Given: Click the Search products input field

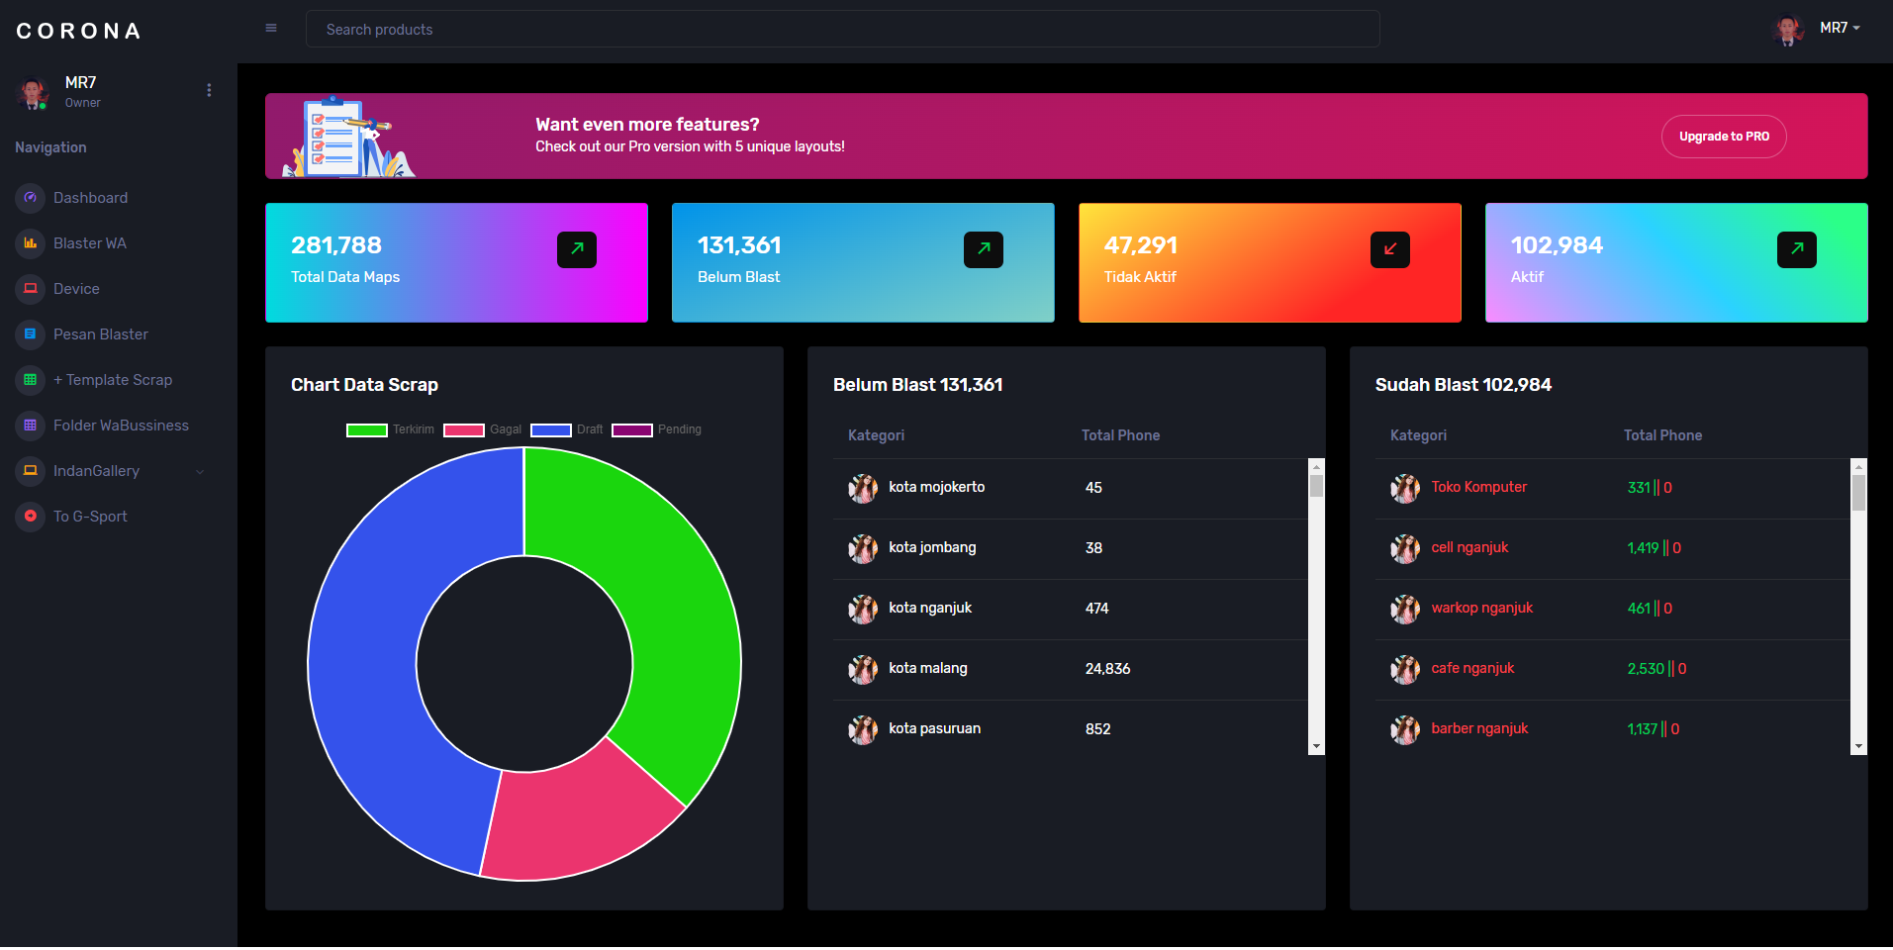Looking at the screenshot, I should [842, 30].
